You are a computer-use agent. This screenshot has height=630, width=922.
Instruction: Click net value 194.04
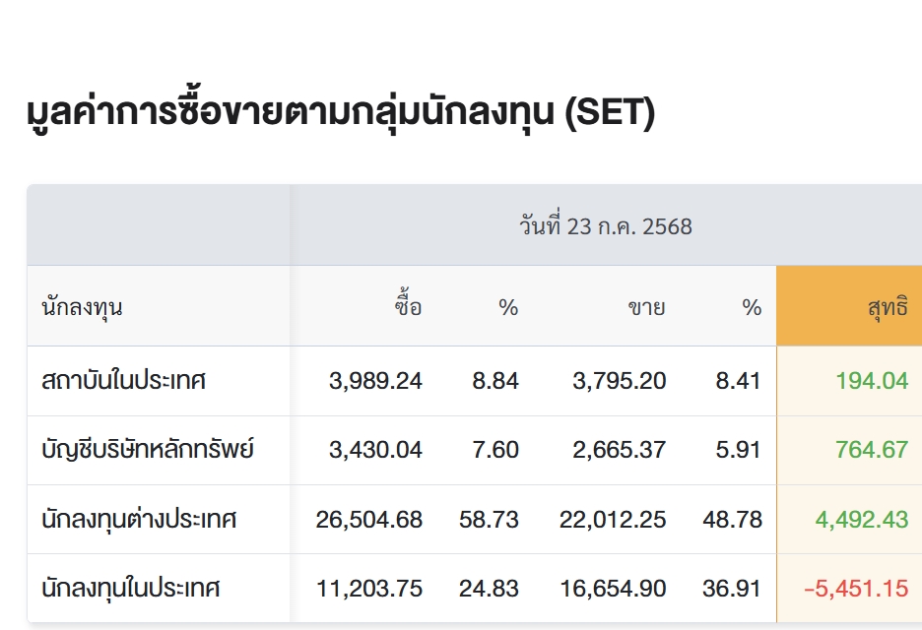872,381
